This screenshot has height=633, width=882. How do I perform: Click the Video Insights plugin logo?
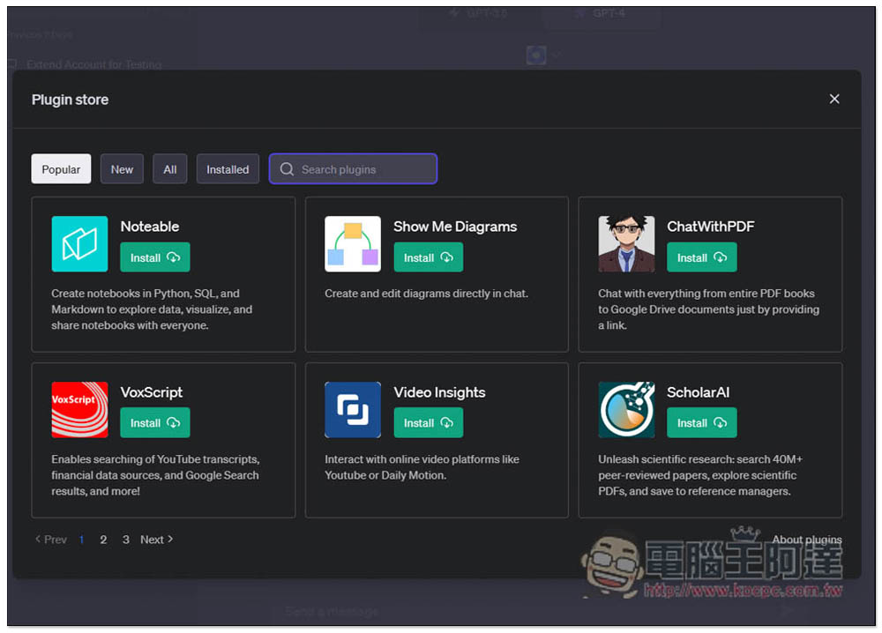click(353, 410)
